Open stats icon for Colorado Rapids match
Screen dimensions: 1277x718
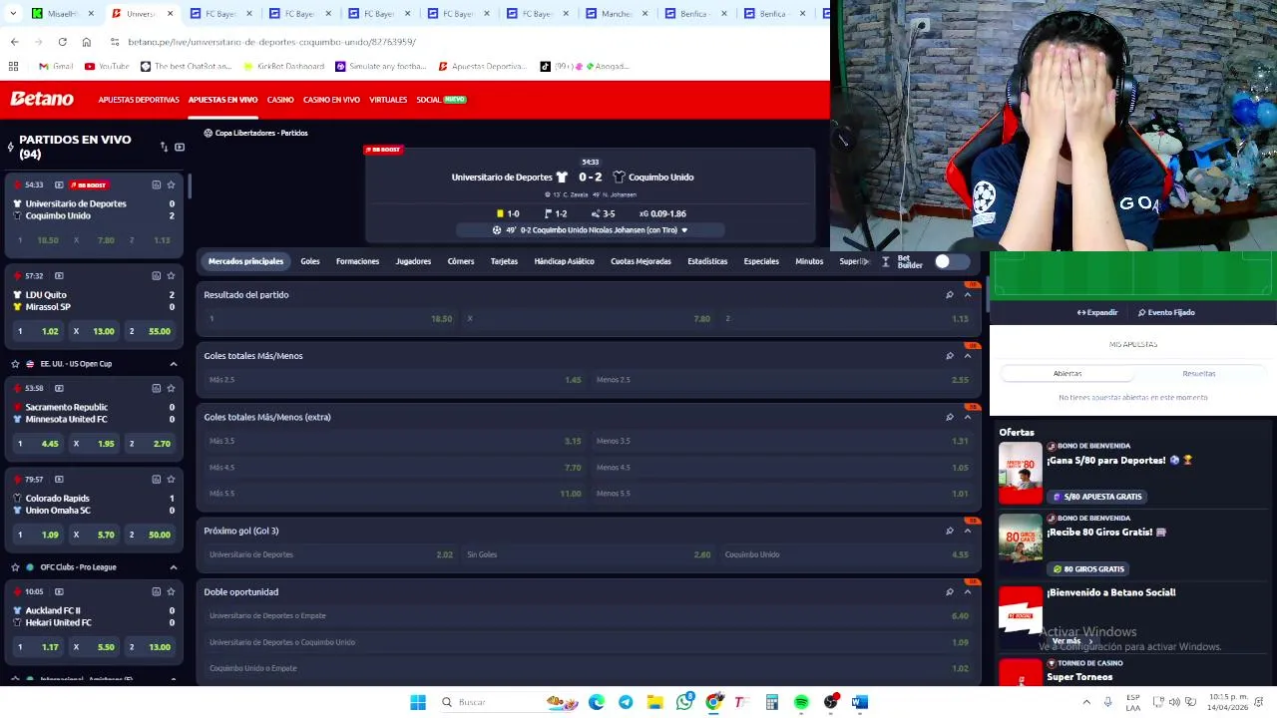(156, 479)
